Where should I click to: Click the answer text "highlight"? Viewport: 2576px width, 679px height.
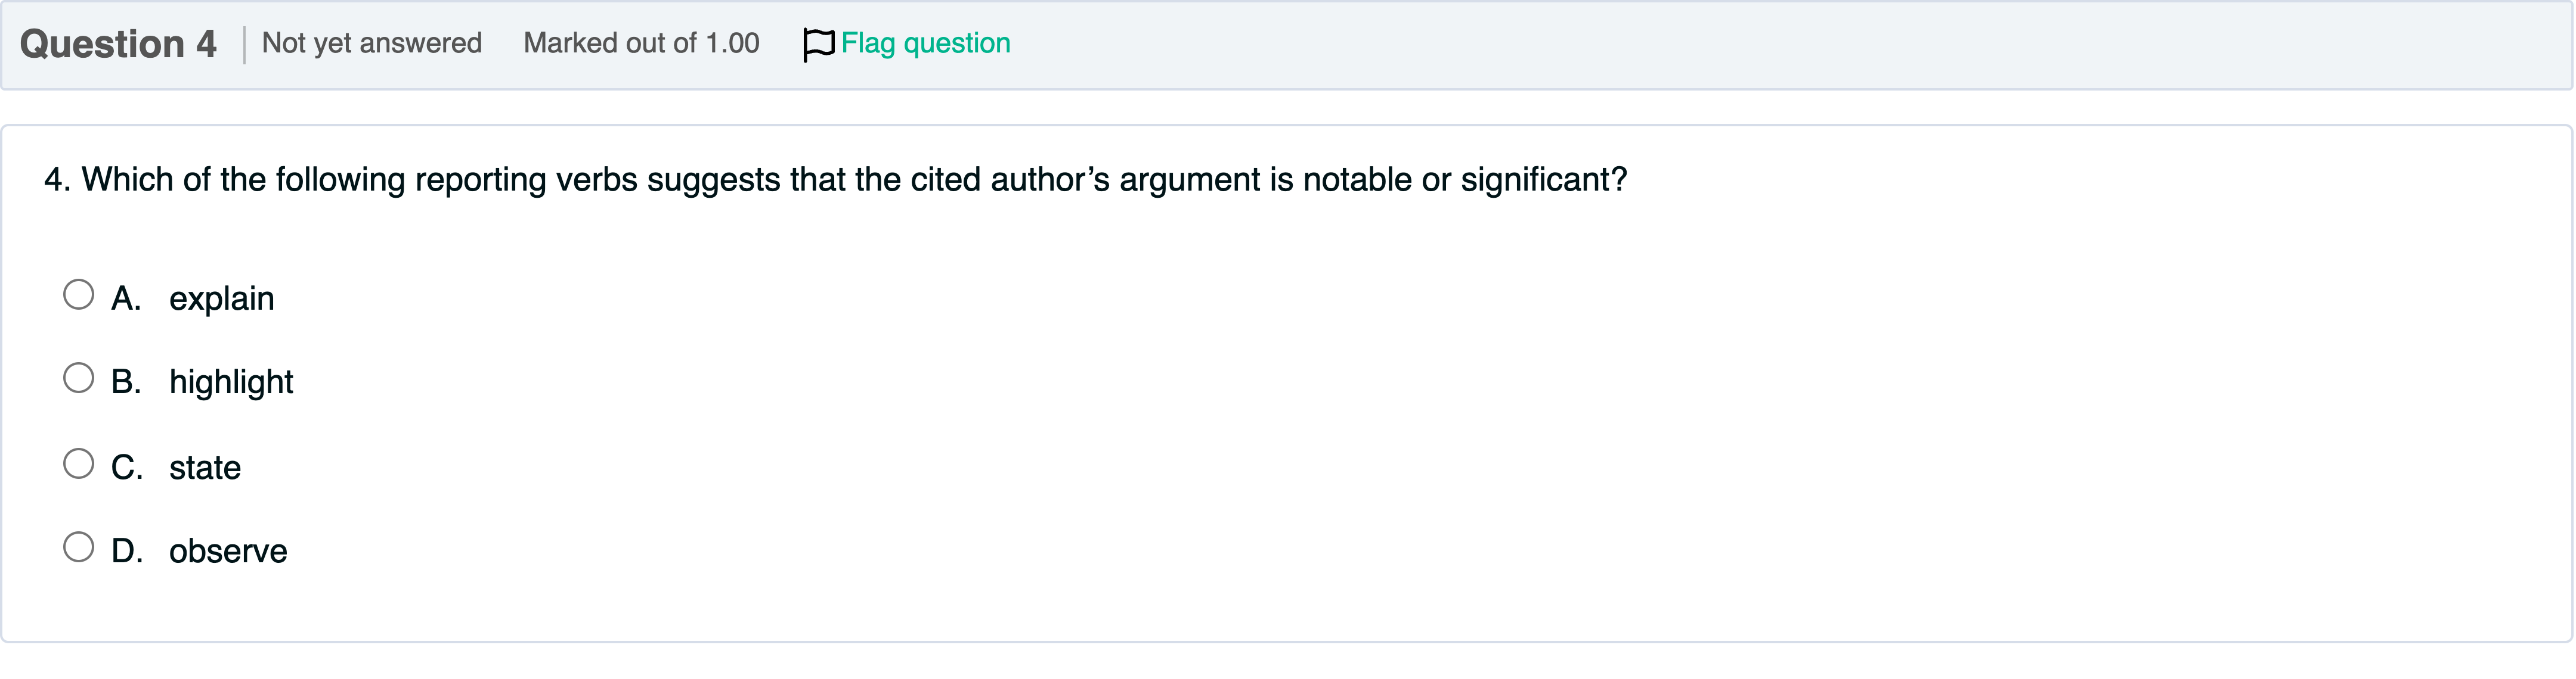[231, 382]
